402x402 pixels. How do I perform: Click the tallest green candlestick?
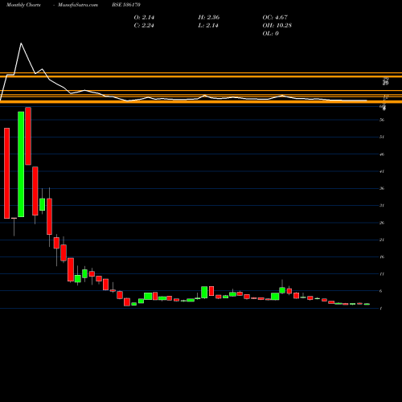pos(21,164)
